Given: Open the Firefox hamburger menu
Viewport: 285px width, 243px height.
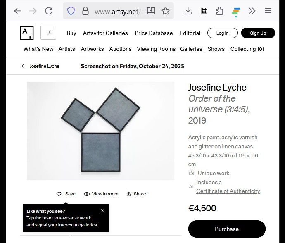Looking at the screenshot, I should [268, 11].
